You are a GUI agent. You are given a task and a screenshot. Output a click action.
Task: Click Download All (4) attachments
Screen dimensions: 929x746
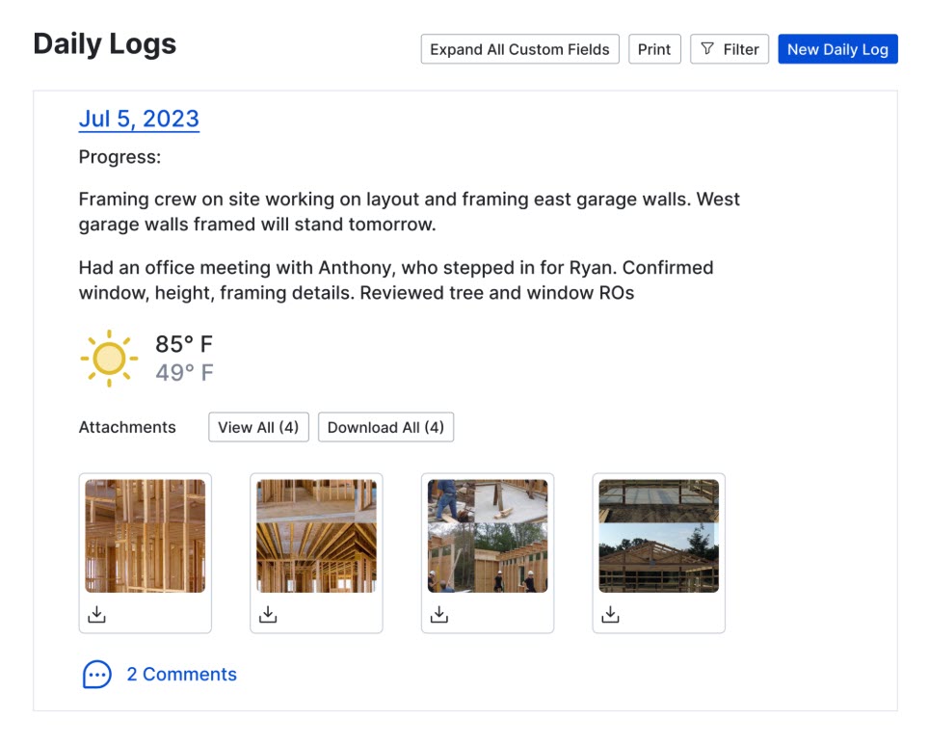[x=385, y=427]
